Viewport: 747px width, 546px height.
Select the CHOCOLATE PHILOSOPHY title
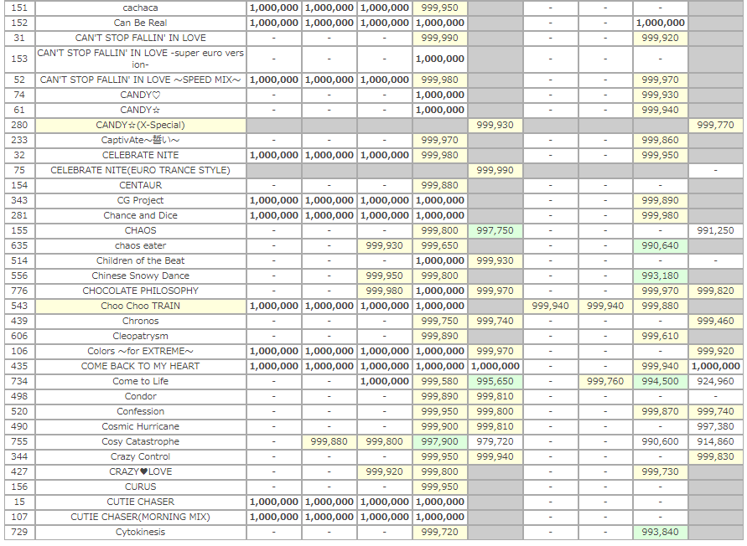pos(141,291)
